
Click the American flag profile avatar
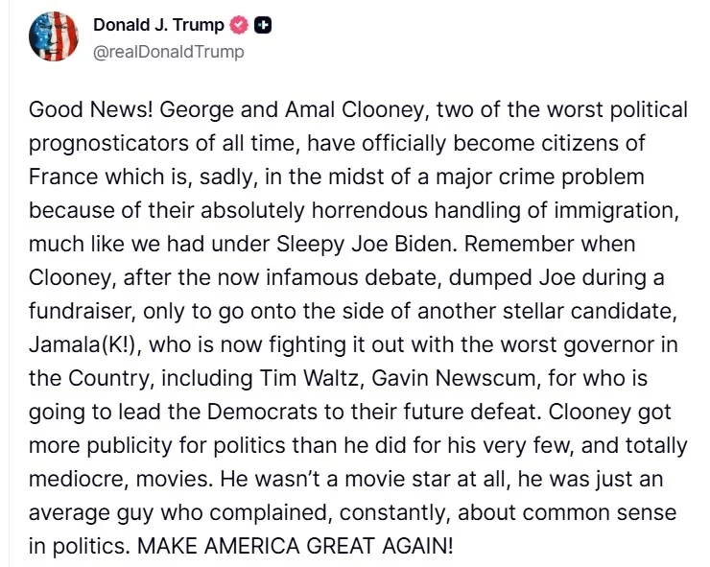[53, 37]
